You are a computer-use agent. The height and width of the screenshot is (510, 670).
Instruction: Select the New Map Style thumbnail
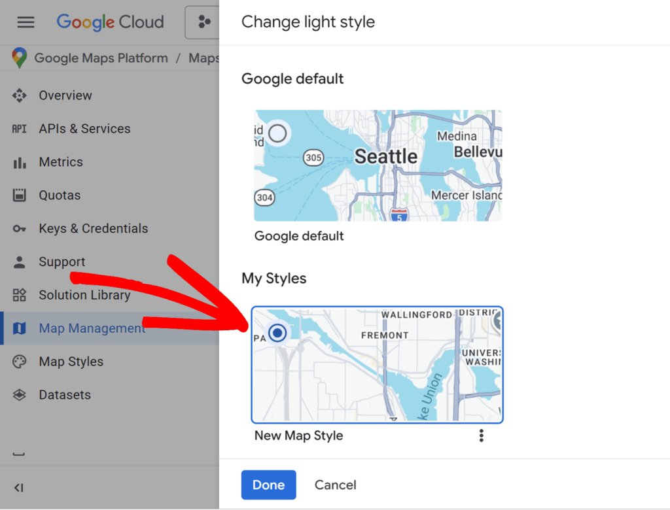pos(377,365)
